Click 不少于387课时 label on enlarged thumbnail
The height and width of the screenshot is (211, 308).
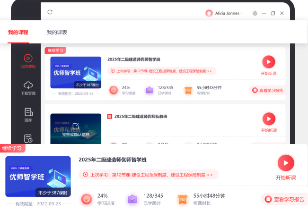(x=53, y=193)
